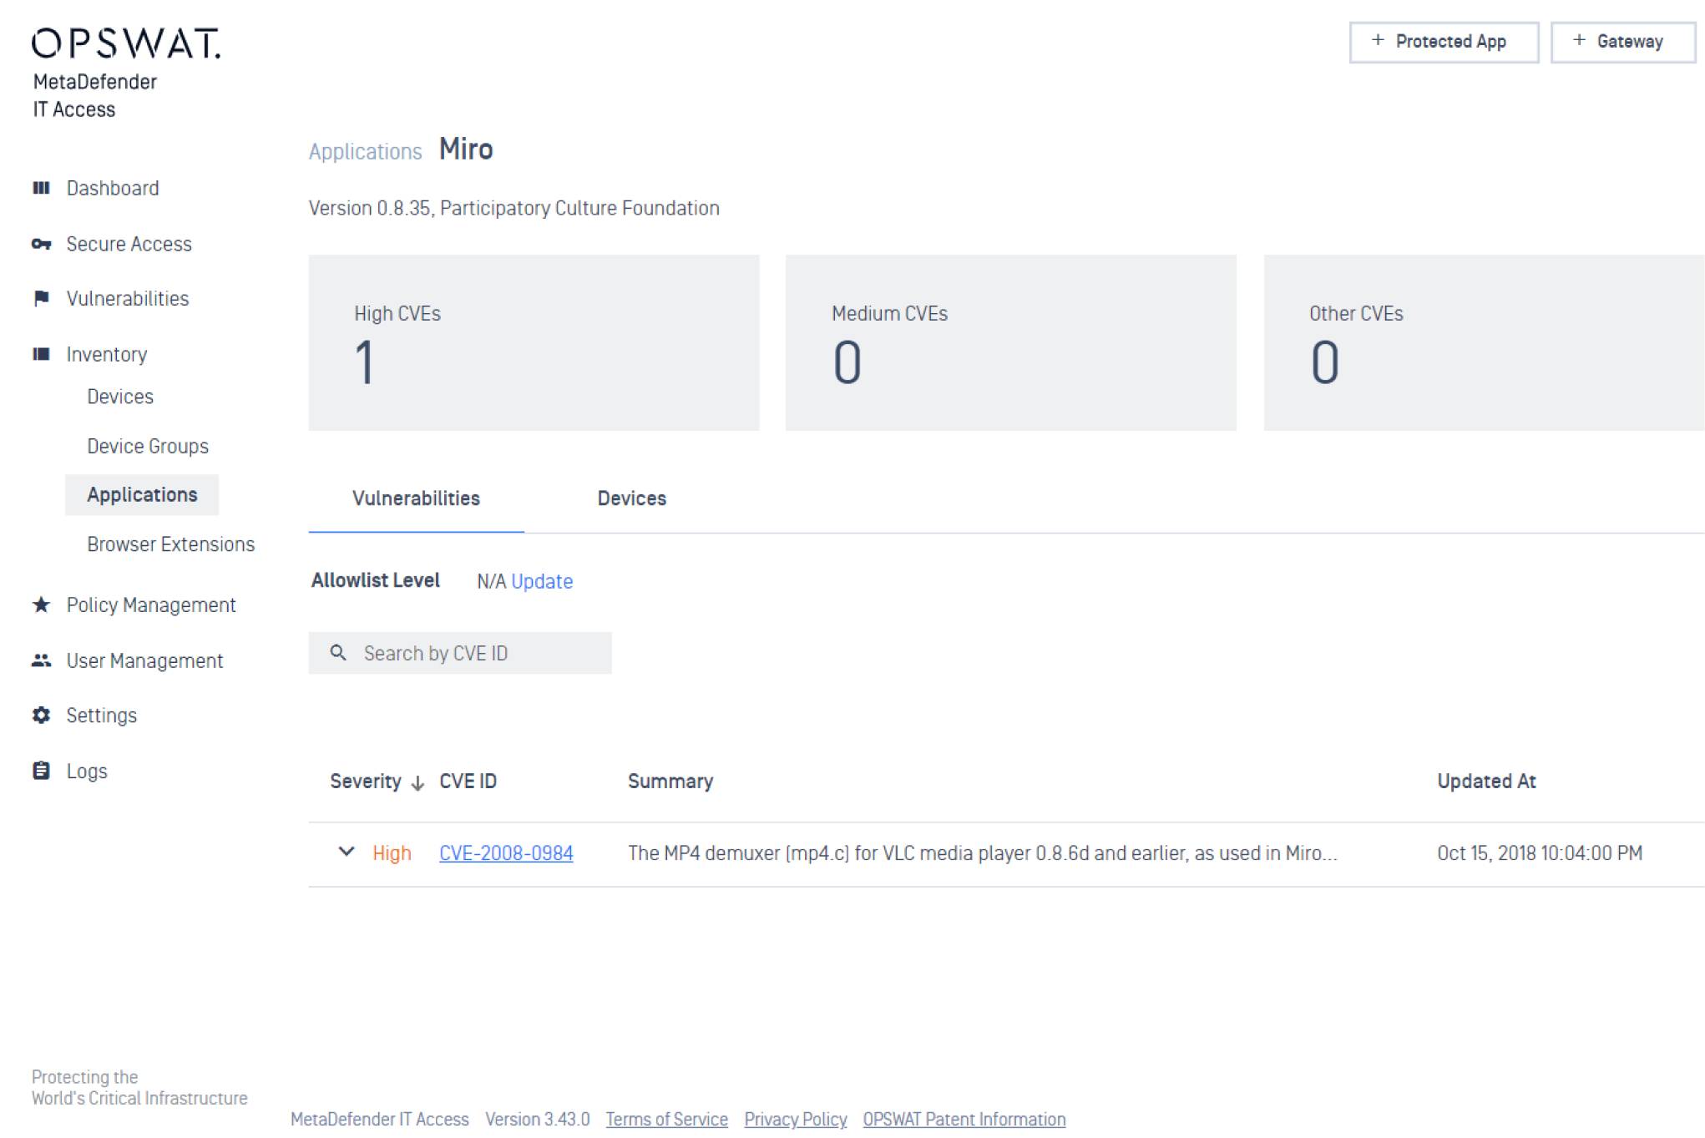Click the Secure Access key icon
The height and width of the screenshot is (1138, 1705).
(x=41, y=244)
